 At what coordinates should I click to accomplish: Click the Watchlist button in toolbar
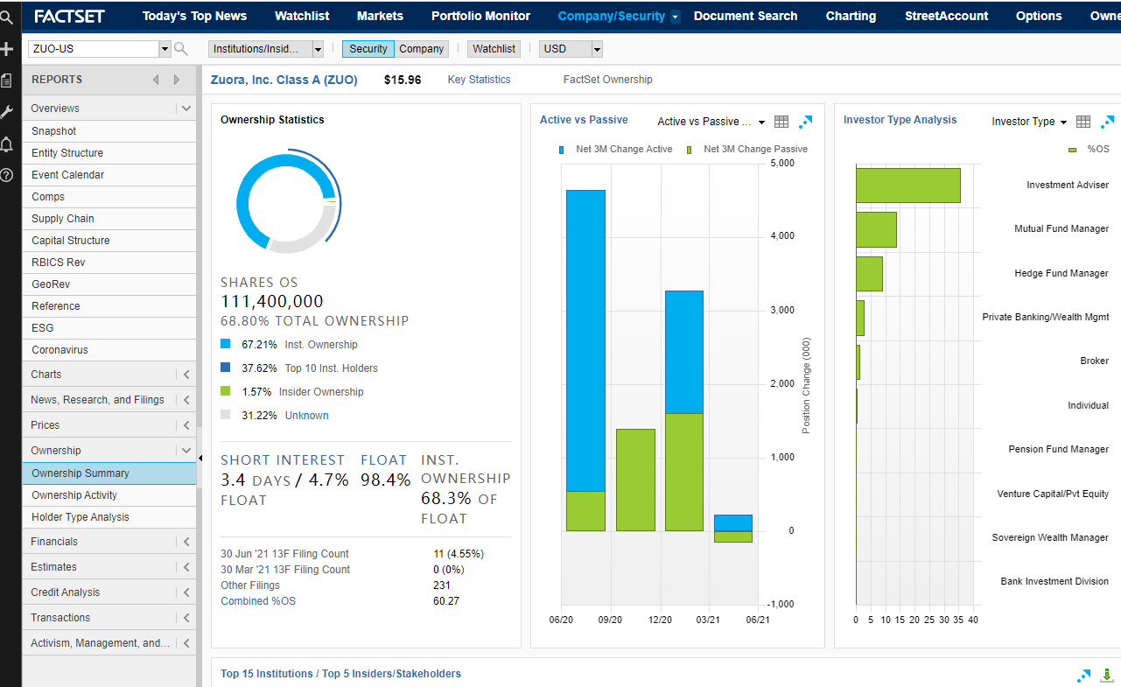[x=494, y=49]
